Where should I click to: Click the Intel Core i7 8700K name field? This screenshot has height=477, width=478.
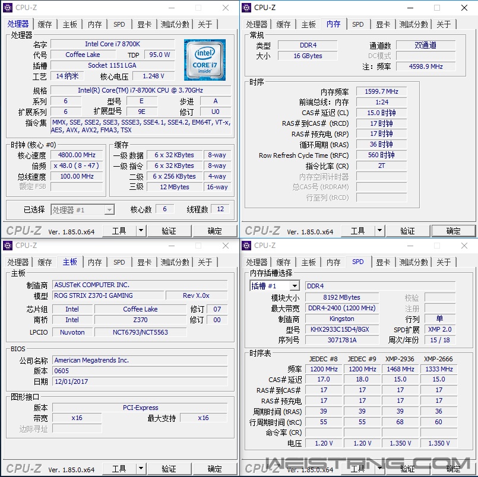[112, 44]
